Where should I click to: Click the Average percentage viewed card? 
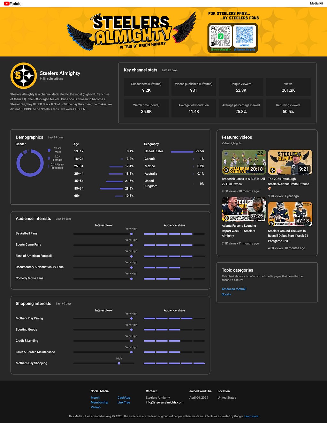tap(241, 109)
